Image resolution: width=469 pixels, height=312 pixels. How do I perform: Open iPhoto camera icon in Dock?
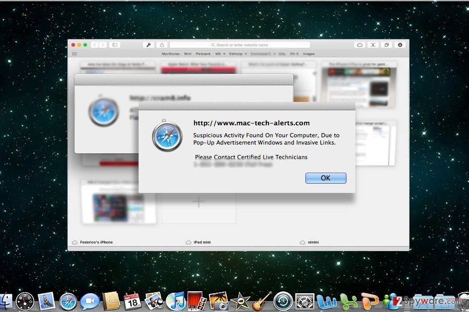tap(219, 301)
